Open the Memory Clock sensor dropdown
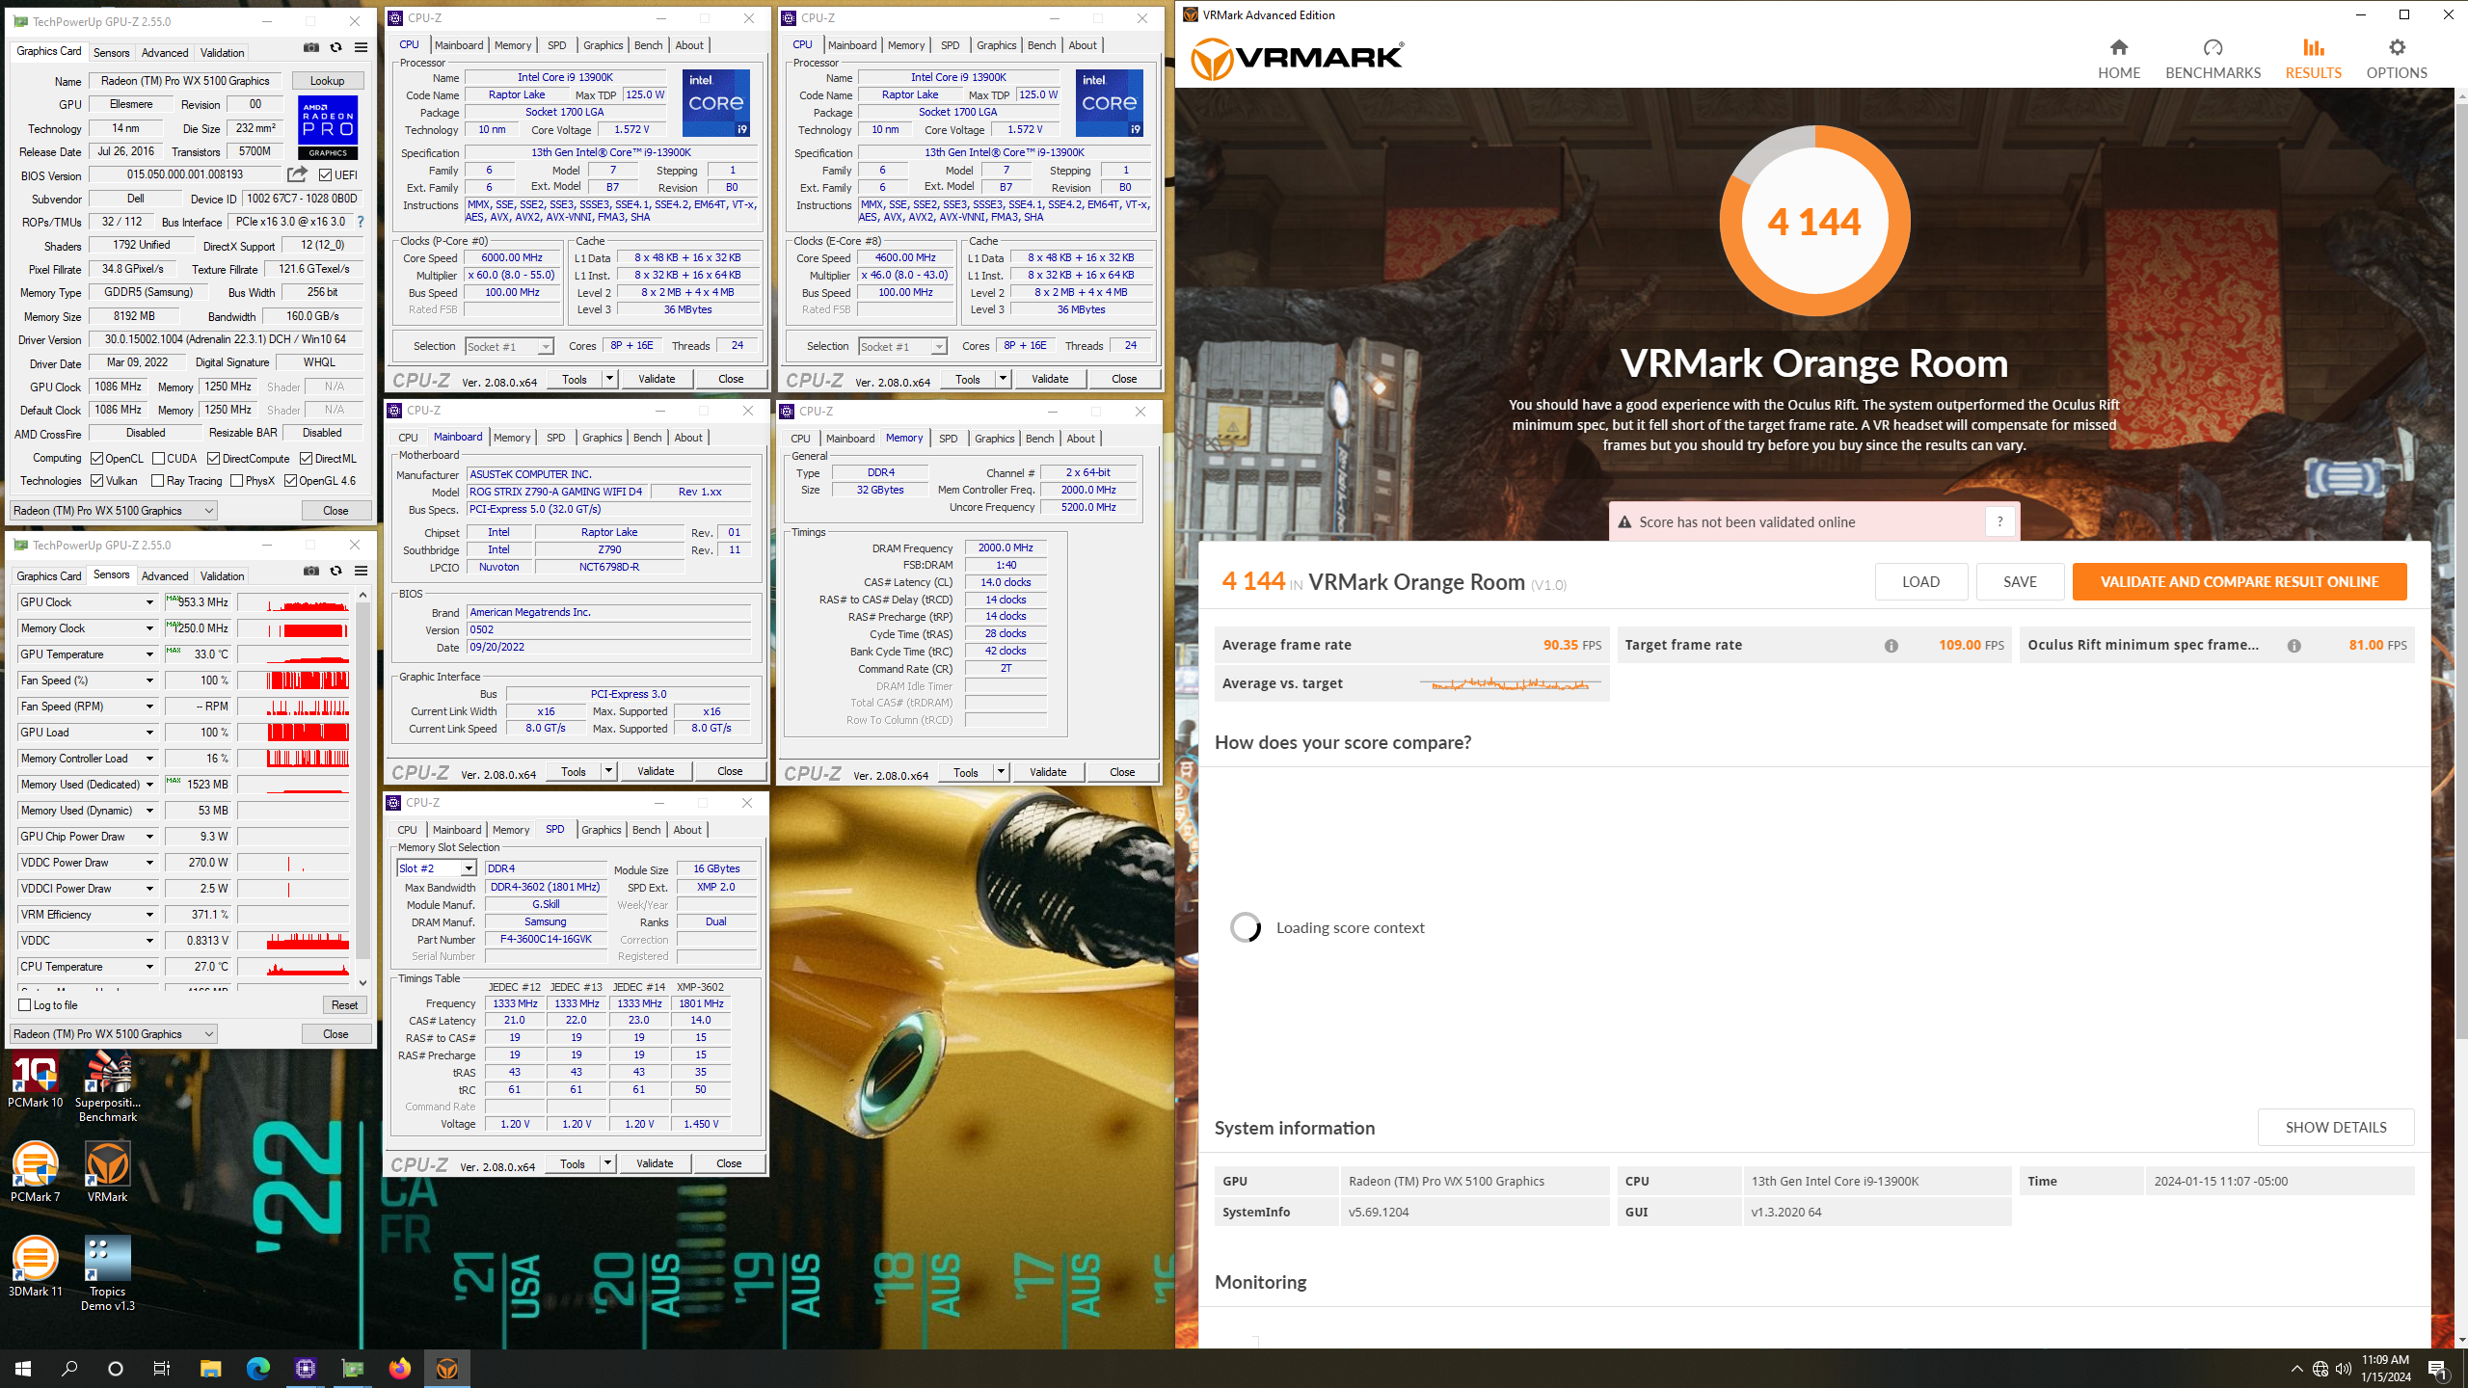 [x=149, y=628]
